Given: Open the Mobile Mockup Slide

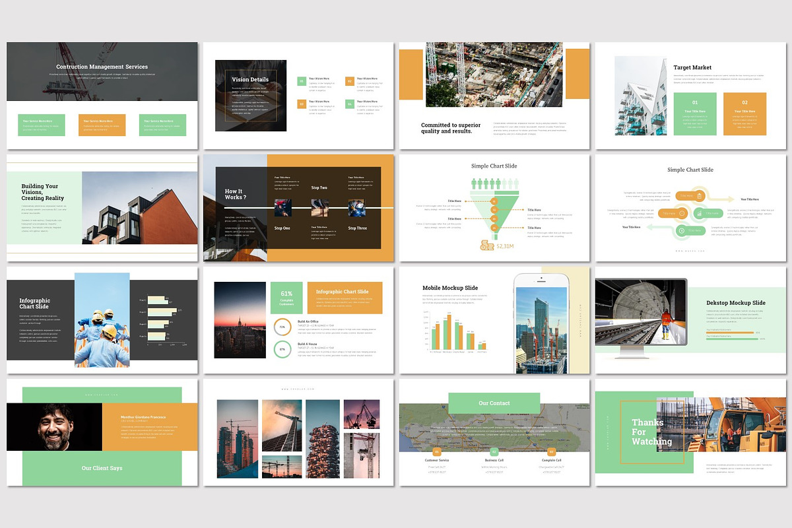Looking at the screenshot, I should click(494, 320).
